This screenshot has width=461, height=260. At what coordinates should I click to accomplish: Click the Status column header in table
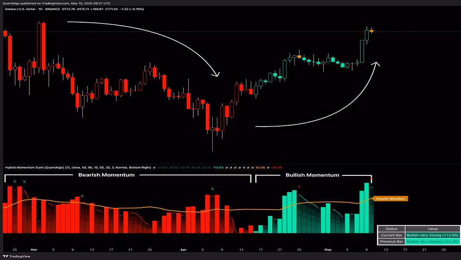coord(391,229)
